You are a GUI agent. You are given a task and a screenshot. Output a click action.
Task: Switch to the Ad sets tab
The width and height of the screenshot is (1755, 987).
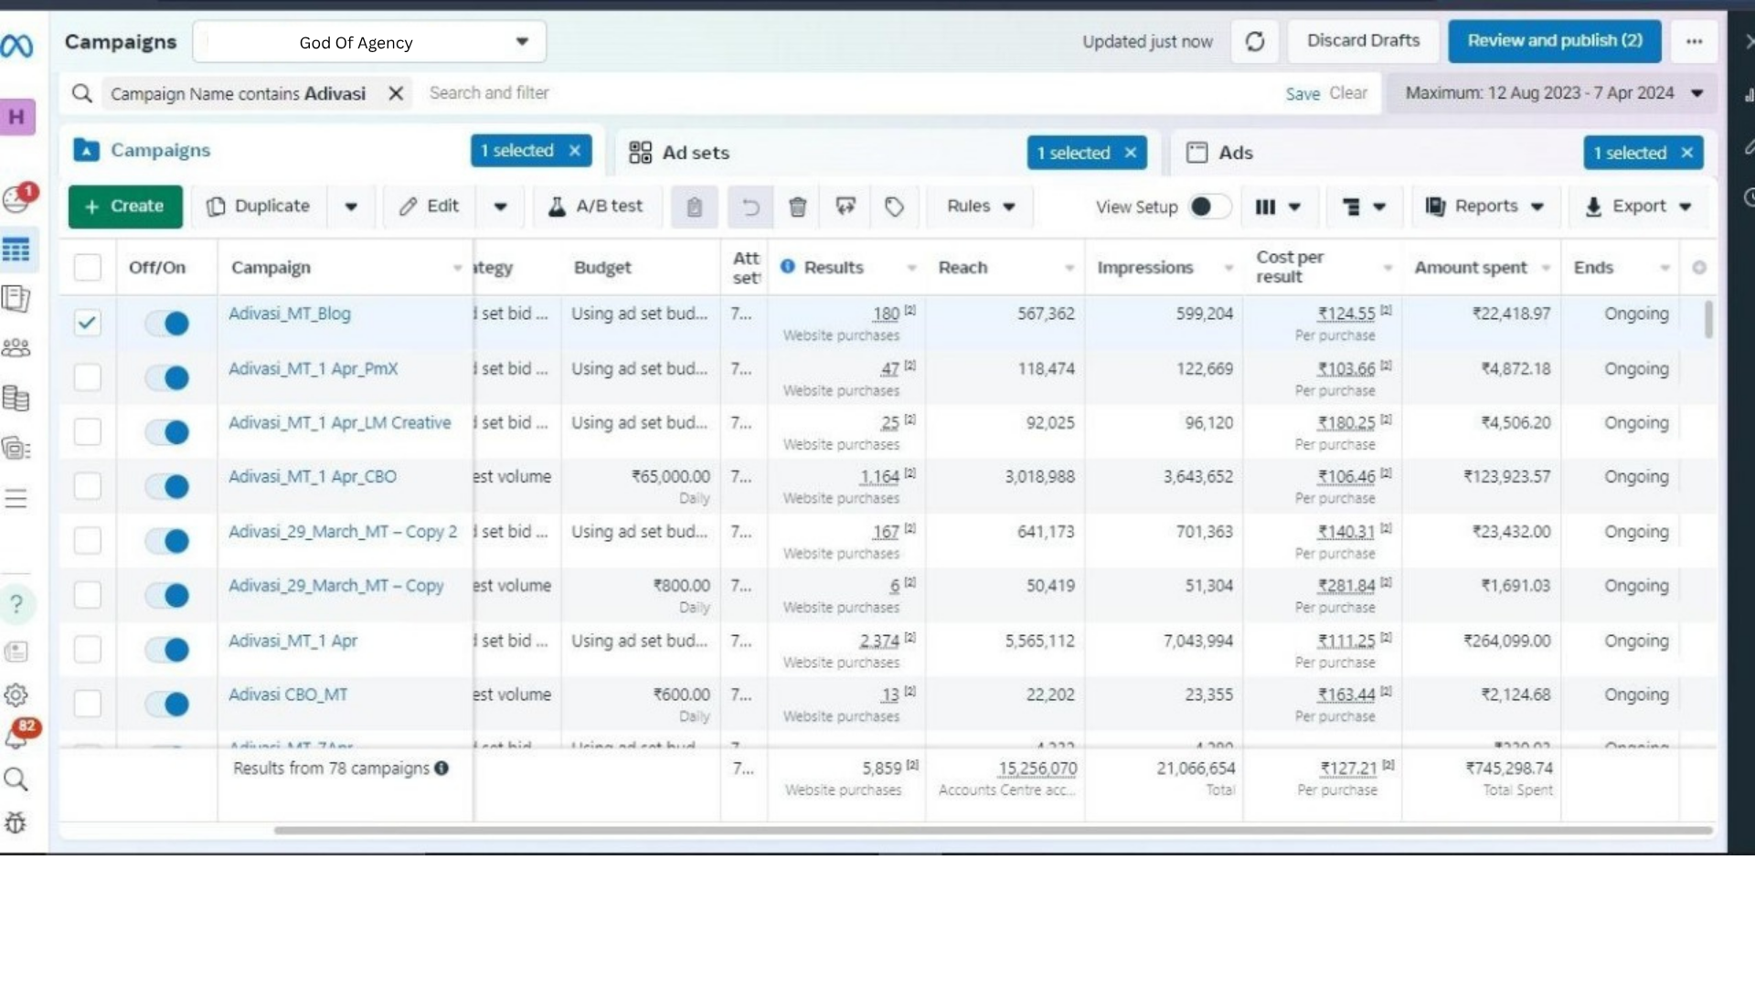click(x=695, y=153)
